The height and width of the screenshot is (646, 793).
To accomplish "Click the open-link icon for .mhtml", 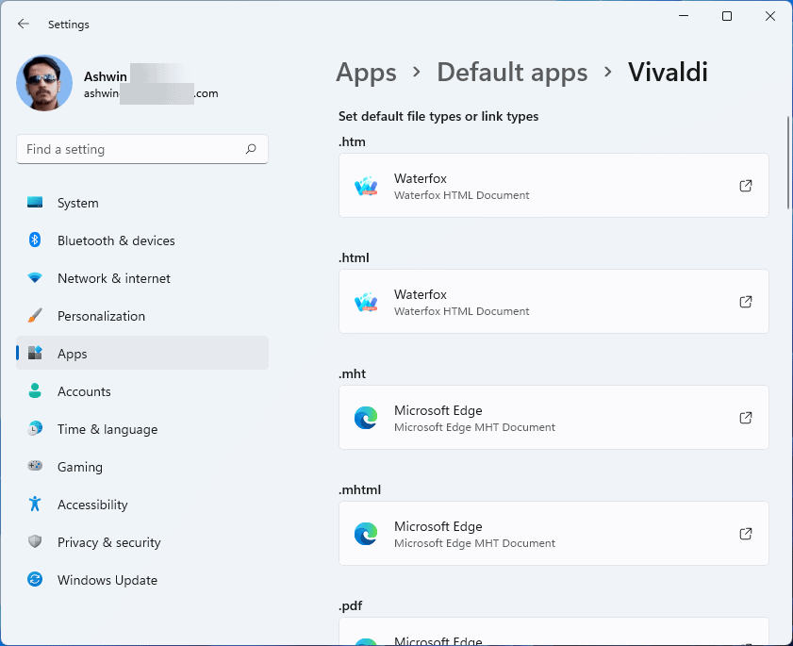I will coord(746,533).
